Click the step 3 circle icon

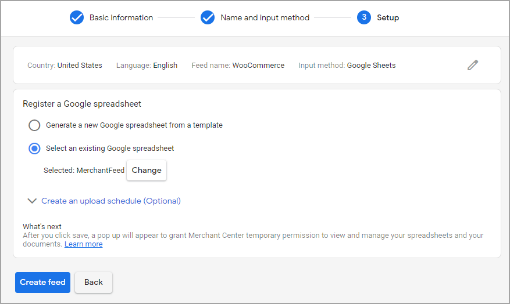(364, 17)
